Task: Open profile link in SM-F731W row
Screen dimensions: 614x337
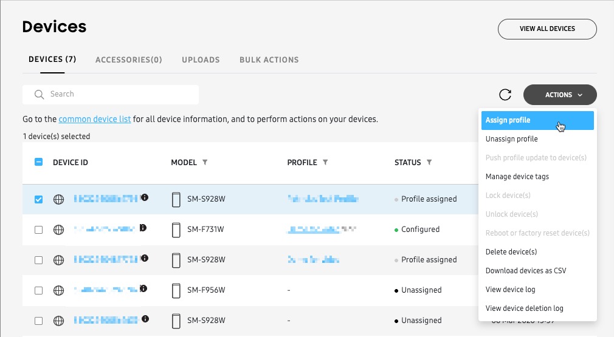Action: click(x=322, y=230)
